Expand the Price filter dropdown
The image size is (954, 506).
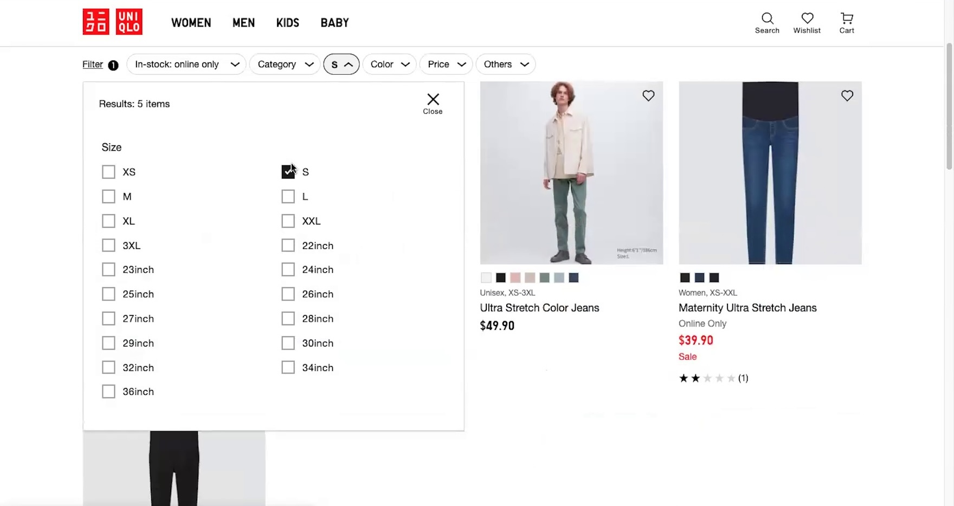click(446, 65)
